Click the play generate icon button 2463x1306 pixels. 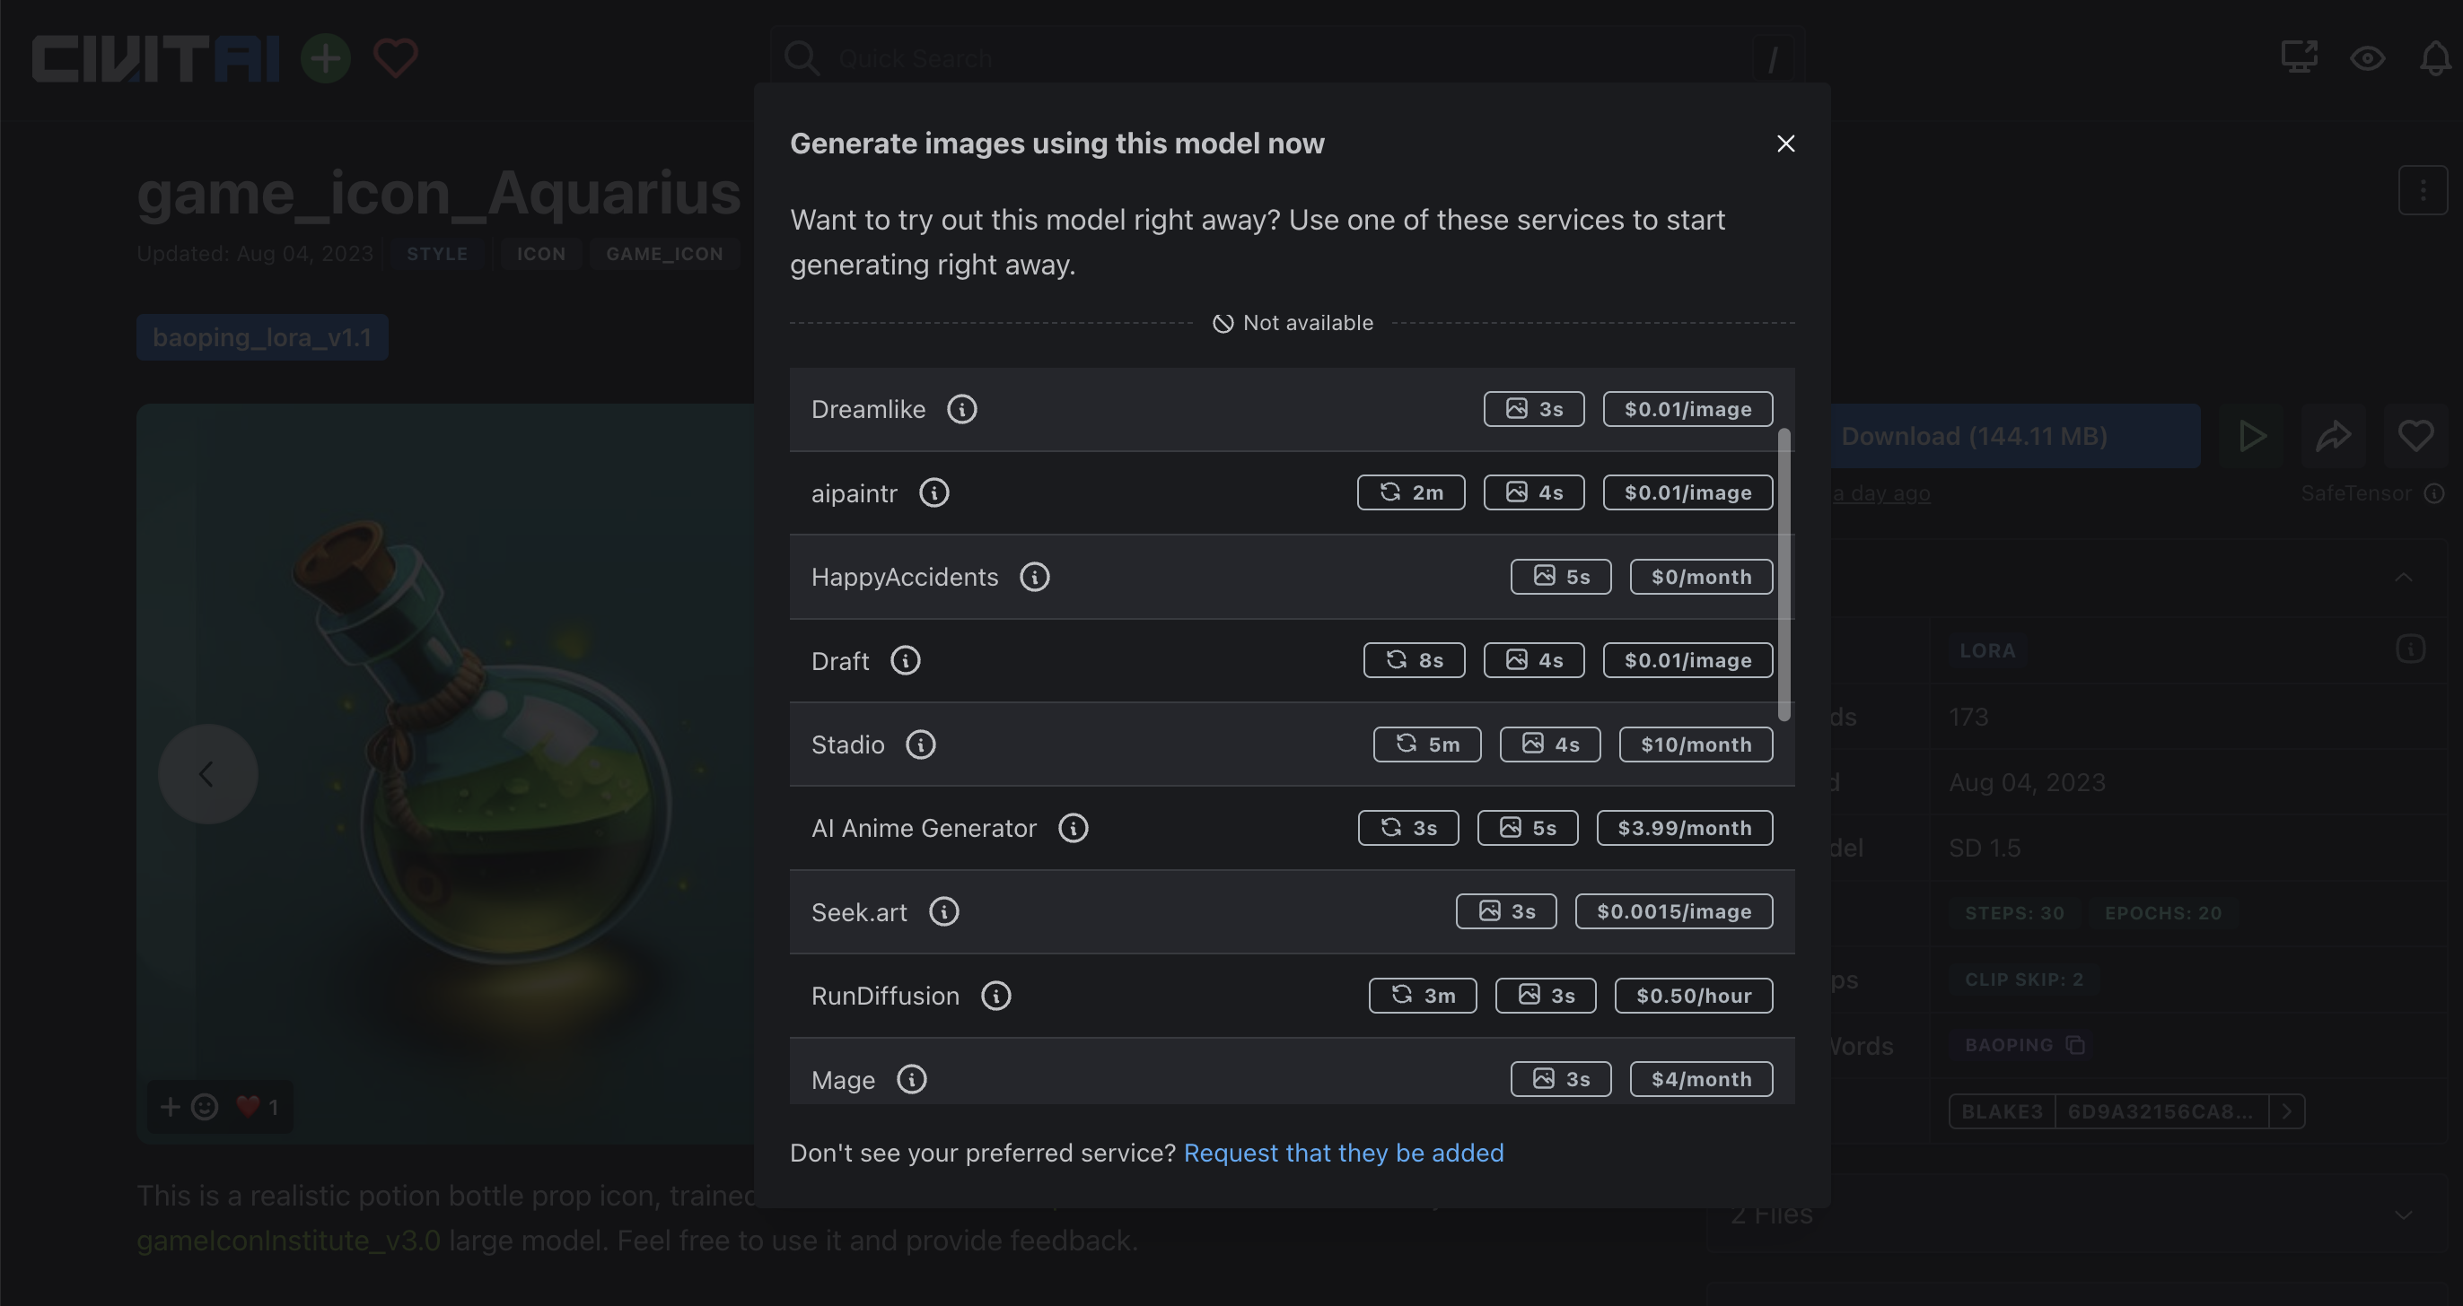tap(2252, 436)
